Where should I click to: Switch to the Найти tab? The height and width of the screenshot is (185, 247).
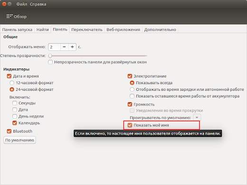(x=42, y=29)
